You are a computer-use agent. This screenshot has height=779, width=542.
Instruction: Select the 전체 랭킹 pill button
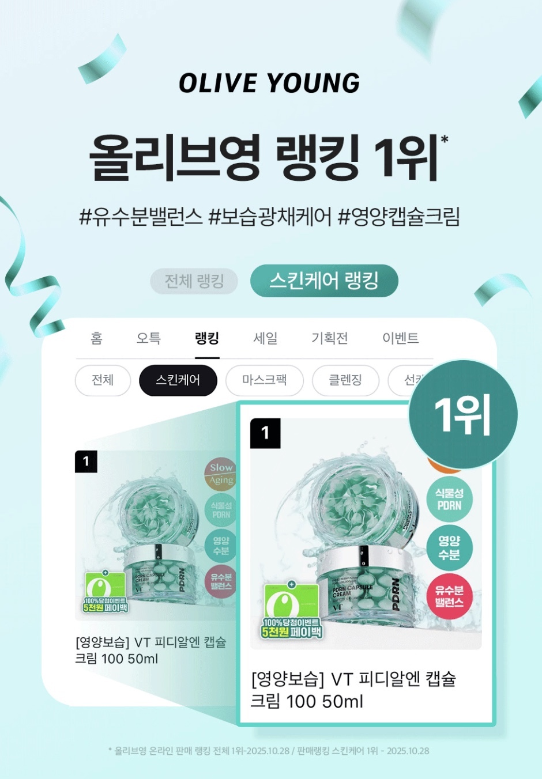point(194,281)
